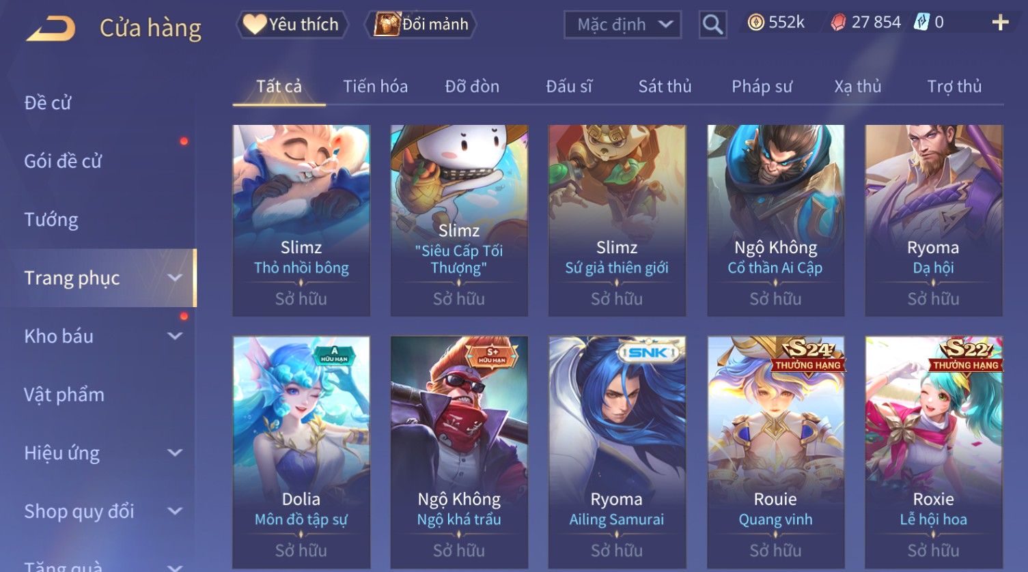Screen dimensions: 1028x572
Task: Open the Mặc định sort dropdown
Action: coord(623,25)
